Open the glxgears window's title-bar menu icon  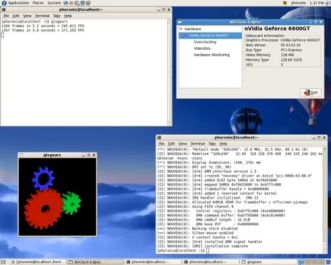coord(21,155)
